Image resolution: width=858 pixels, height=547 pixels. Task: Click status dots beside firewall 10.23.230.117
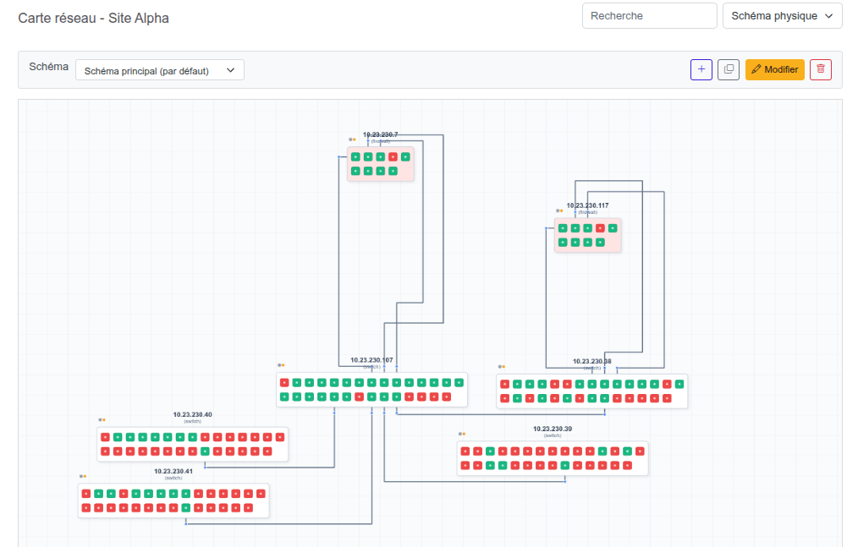pos(559,211)
